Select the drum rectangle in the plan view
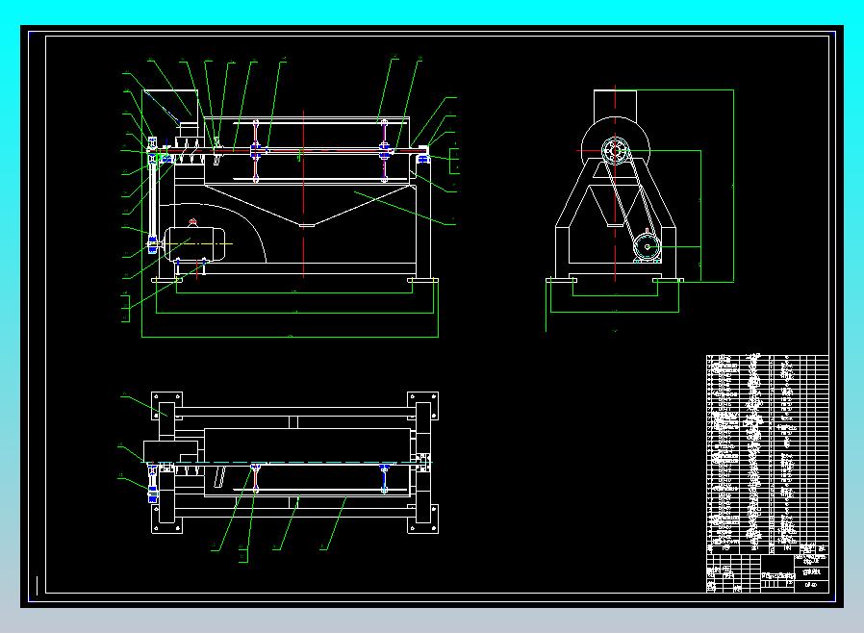864x633 pixels. (x=308, y=462)
